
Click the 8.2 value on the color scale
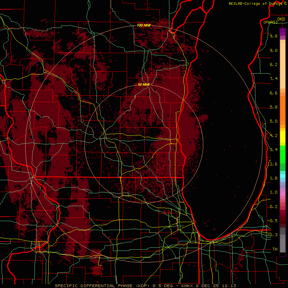click(x=274, y=64)
